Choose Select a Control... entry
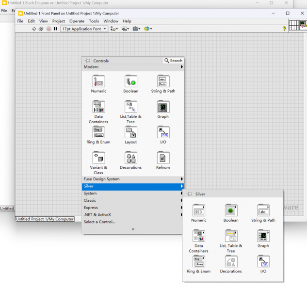 pos(99,222)
